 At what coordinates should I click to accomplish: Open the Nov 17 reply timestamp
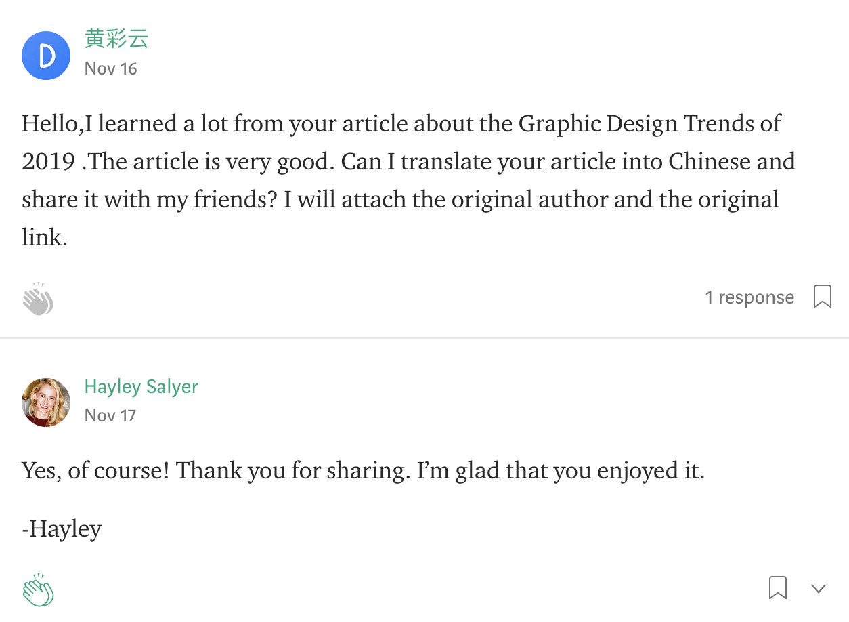click(110, 416)
